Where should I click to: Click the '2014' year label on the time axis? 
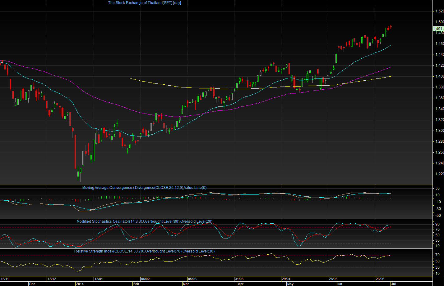(80, 284)
